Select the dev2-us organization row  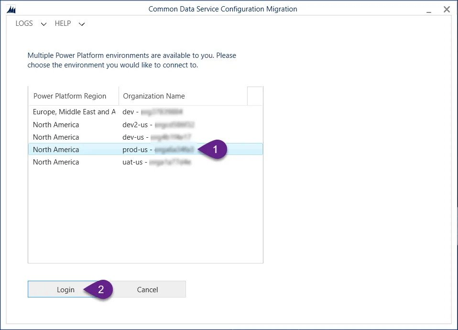pyautogui.click(x=145, y=125)
